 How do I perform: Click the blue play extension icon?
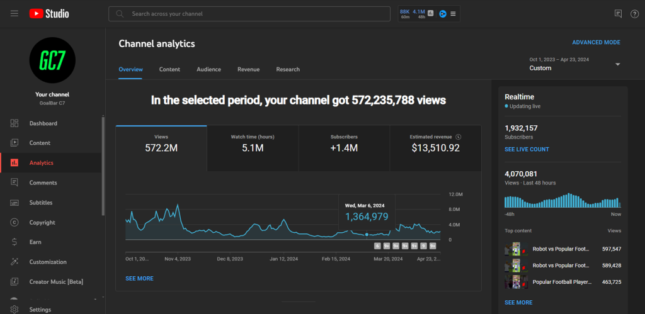pos(442,14)
